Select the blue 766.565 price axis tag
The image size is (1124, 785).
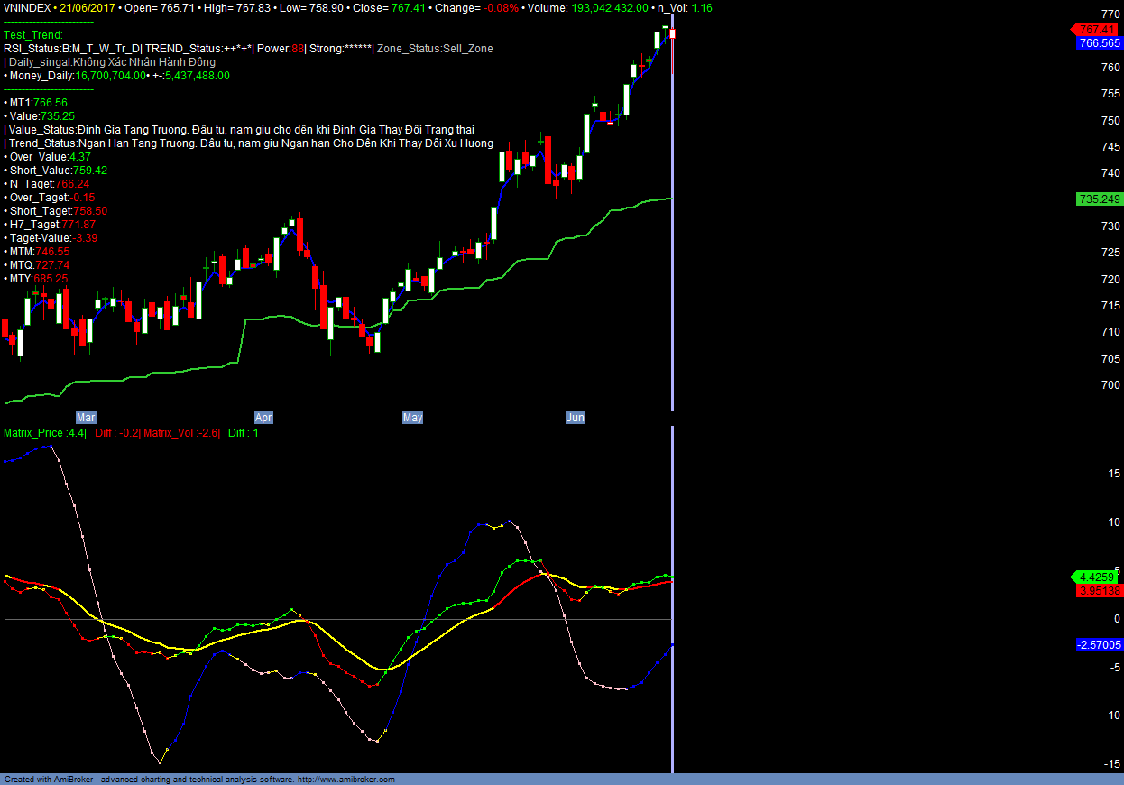tap(1099, 42)
